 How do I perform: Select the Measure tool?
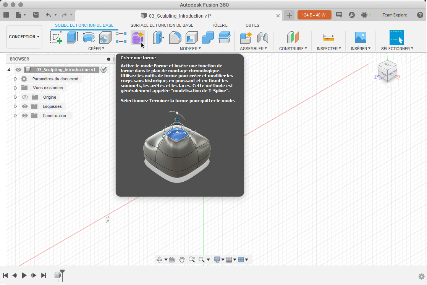tap(329, 37)
